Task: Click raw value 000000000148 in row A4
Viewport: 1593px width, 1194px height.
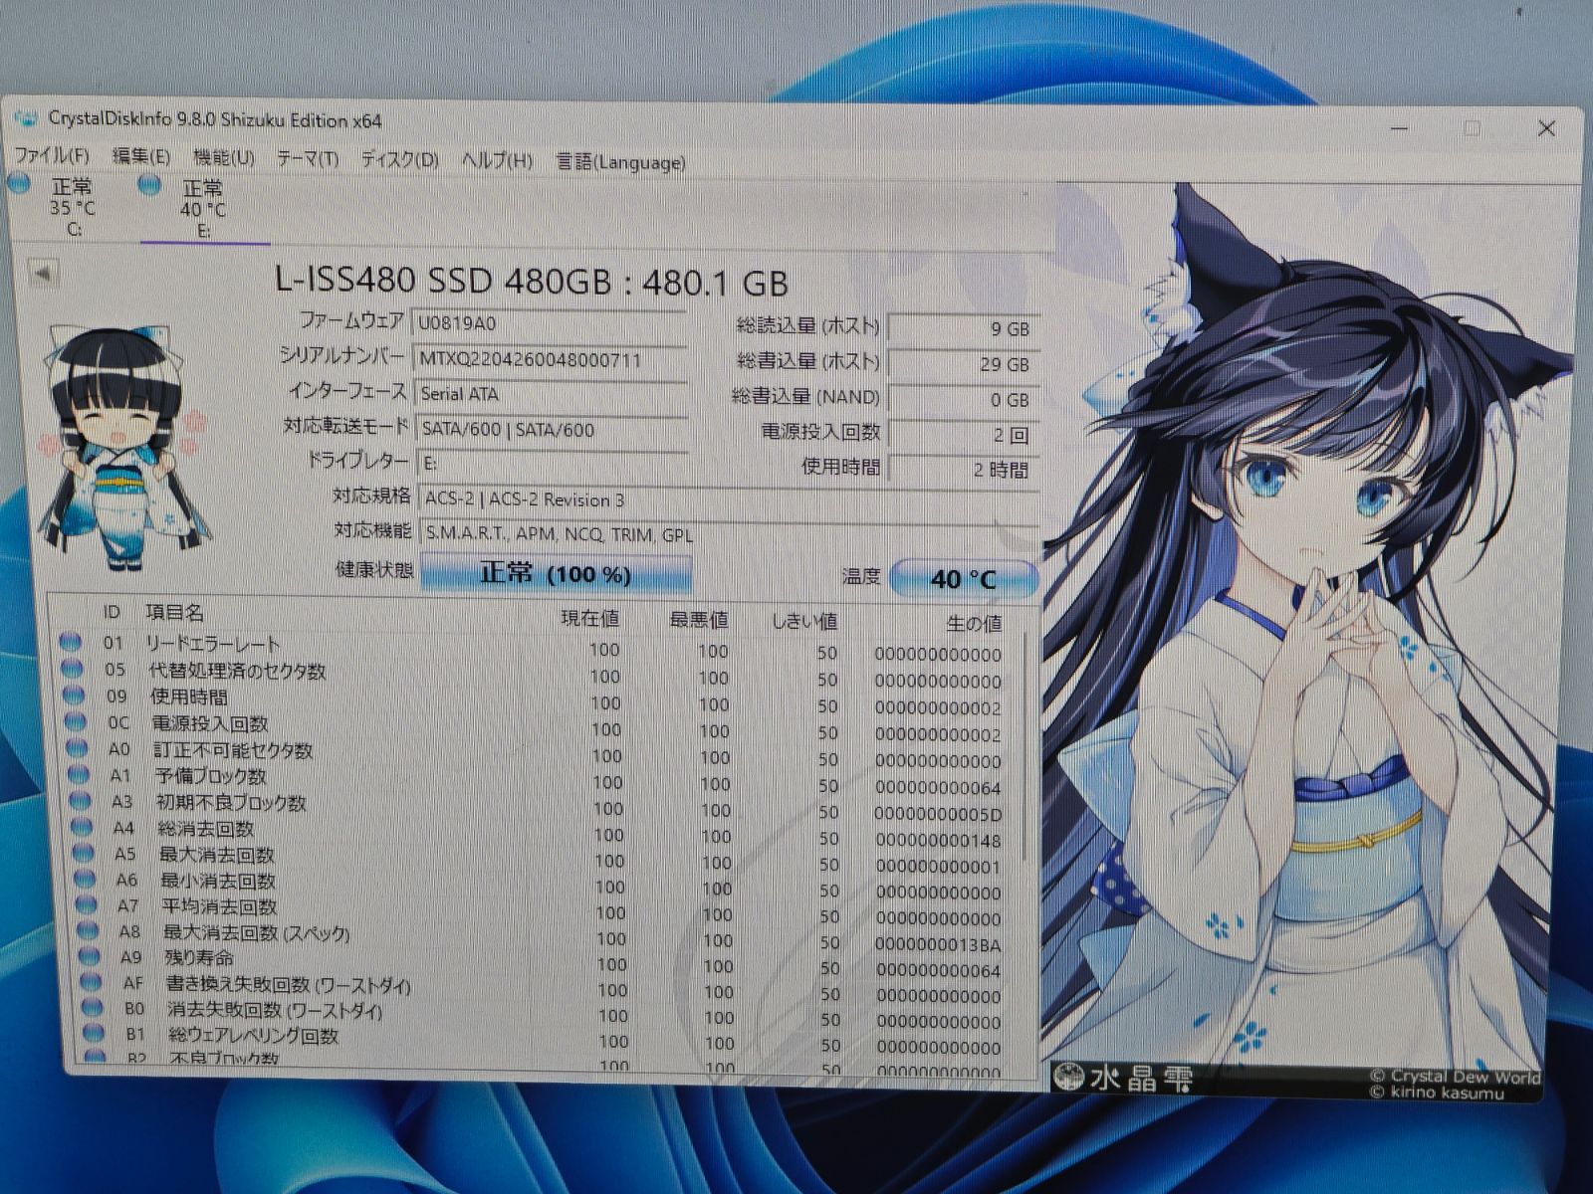Action: pyautogui.click(x=938, y=840)
